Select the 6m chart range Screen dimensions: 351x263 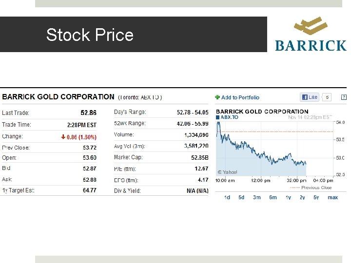click(x=273, y=197)
